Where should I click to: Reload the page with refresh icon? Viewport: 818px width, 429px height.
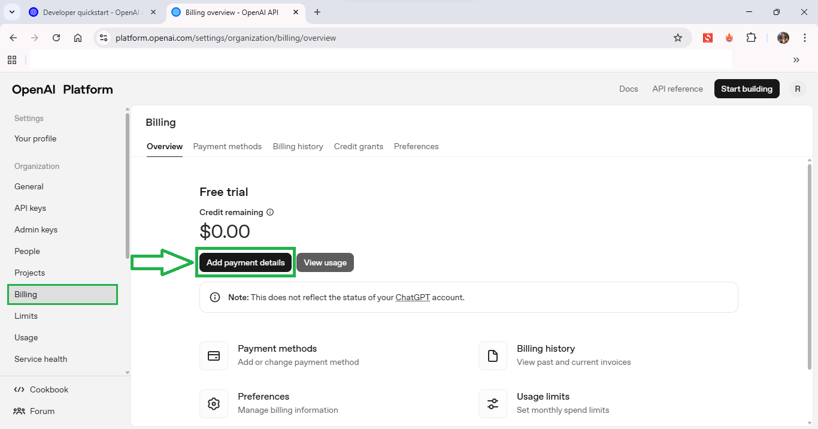56,38
